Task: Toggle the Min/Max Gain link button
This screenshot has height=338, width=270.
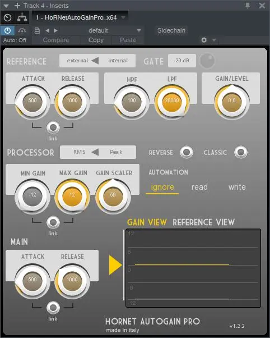Action: click(x=53, y=222)
